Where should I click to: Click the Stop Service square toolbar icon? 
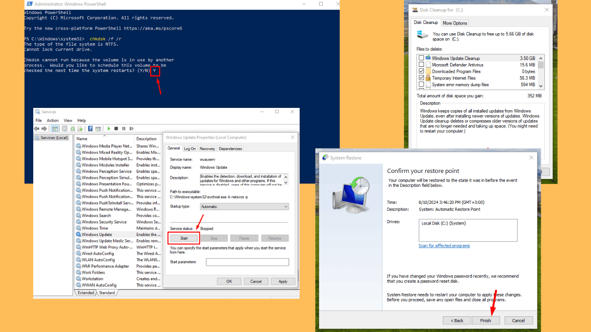pos(116,129)
